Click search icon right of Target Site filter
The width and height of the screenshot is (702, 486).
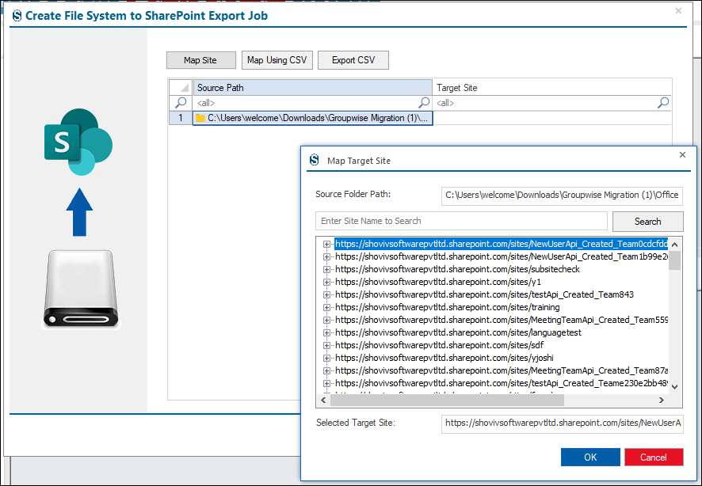[663, 103]
